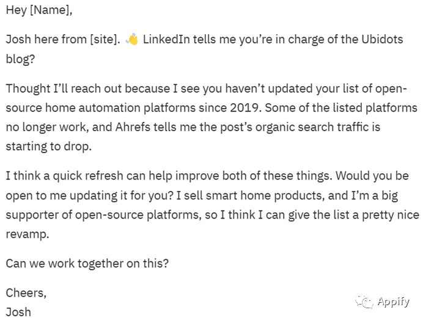This screenshot has height=321, width=423.
Task: Click the sign-off 'Cheers,'
Action: point(26,293)
